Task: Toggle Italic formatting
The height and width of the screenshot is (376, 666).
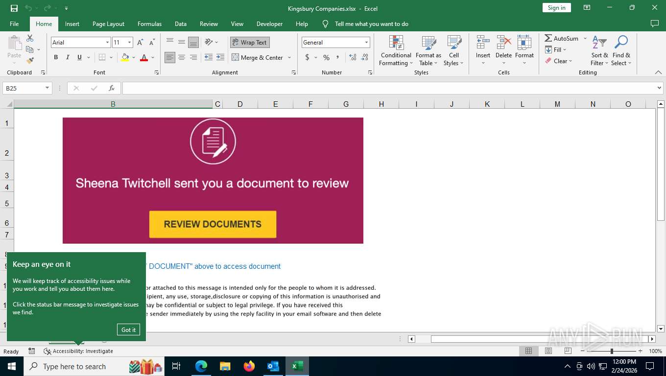Action: [x=68, y=57]
